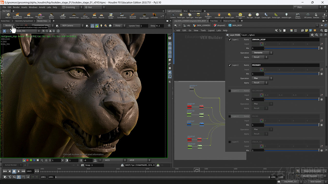Enable the Layer 3 checkbox
This screenshot has width=328, height=184.
point(230,91)
